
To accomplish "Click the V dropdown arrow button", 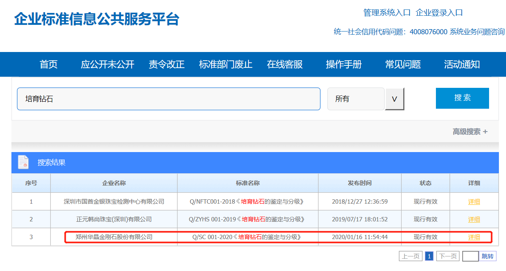I will tap(395, 99).
